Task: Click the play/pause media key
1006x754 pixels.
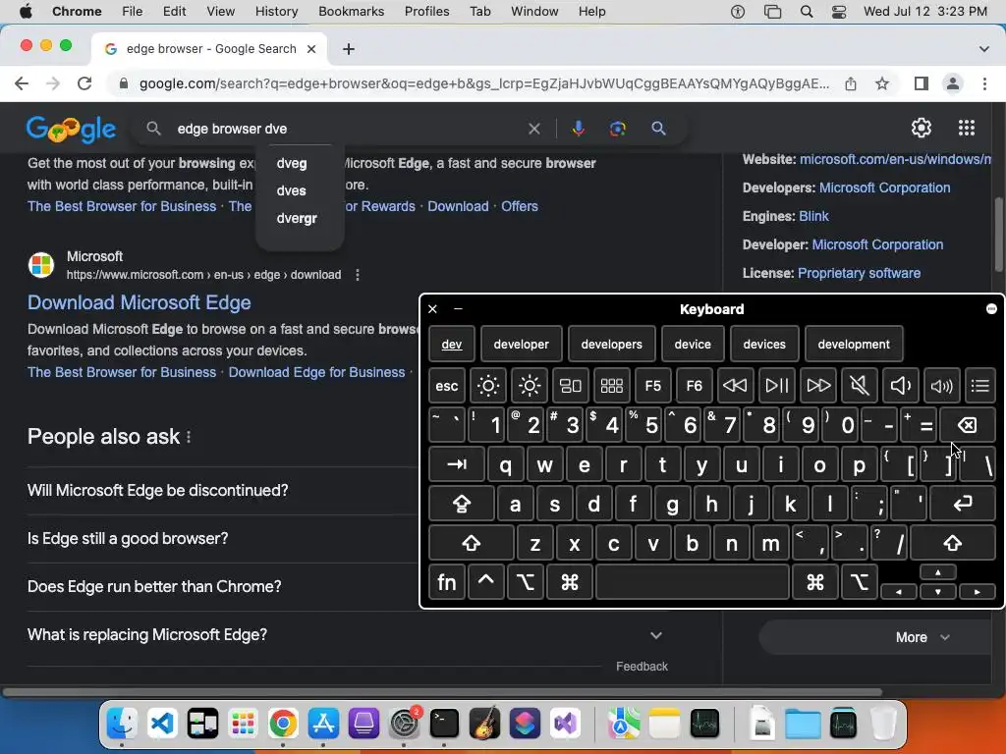Action: (777, 385)
